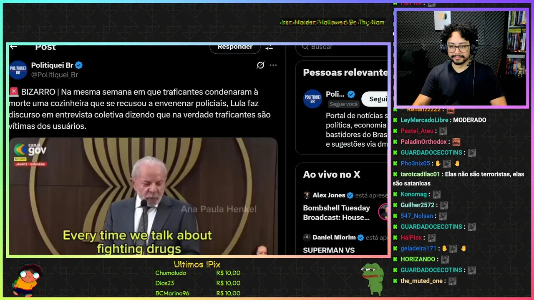
Task: Click the Dias23 donation row
Action: coord(198,283)
